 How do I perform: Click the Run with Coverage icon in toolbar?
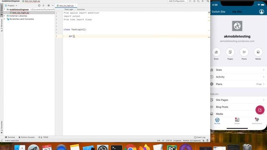pos(199,1)
